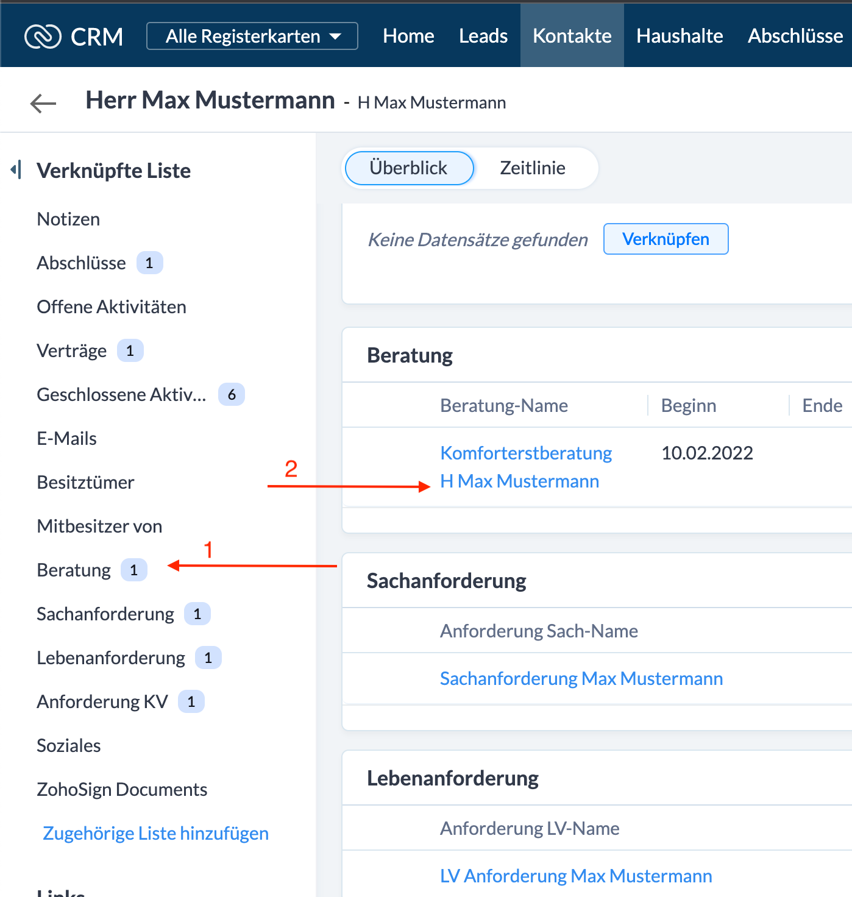Click the Beginn column header
Viewport: 852px width, 897px height.
click(688, 405)
